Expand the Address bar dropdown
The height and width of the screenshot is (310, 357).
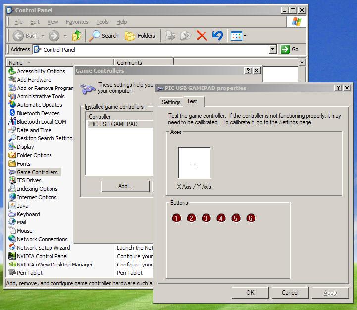pos(272,49)
